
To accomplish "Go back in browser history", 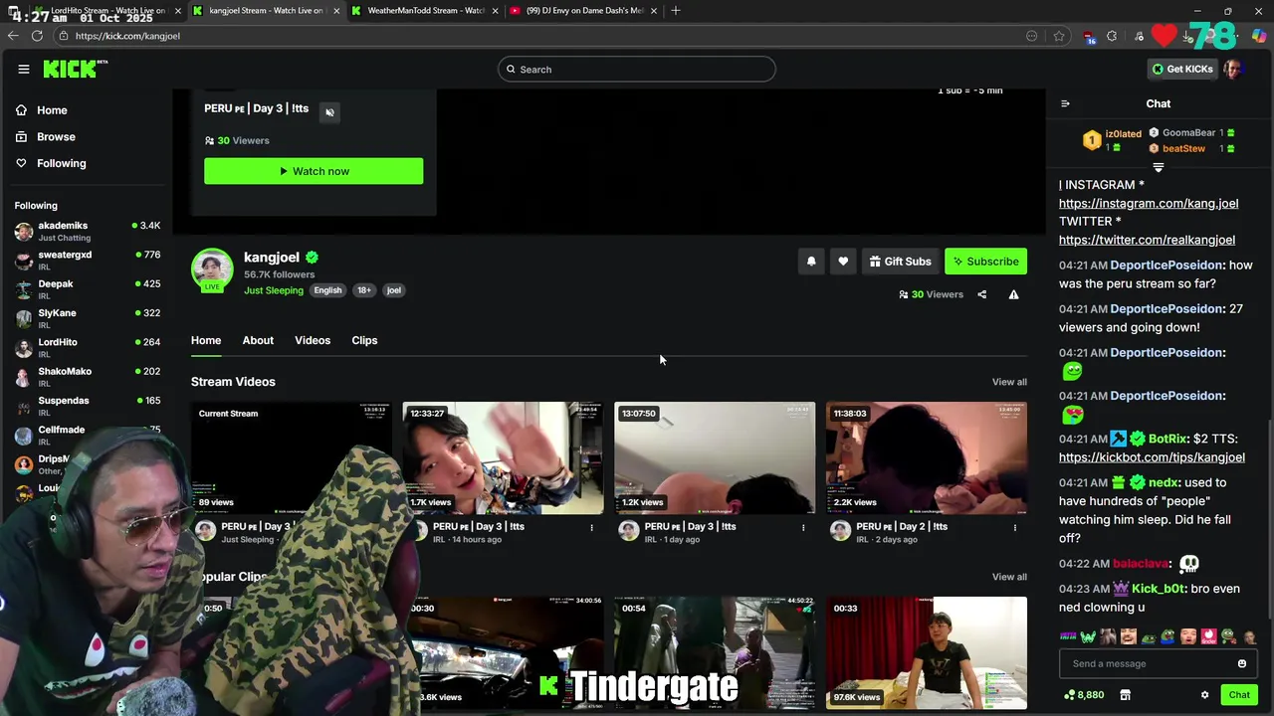I will (13, 36).
